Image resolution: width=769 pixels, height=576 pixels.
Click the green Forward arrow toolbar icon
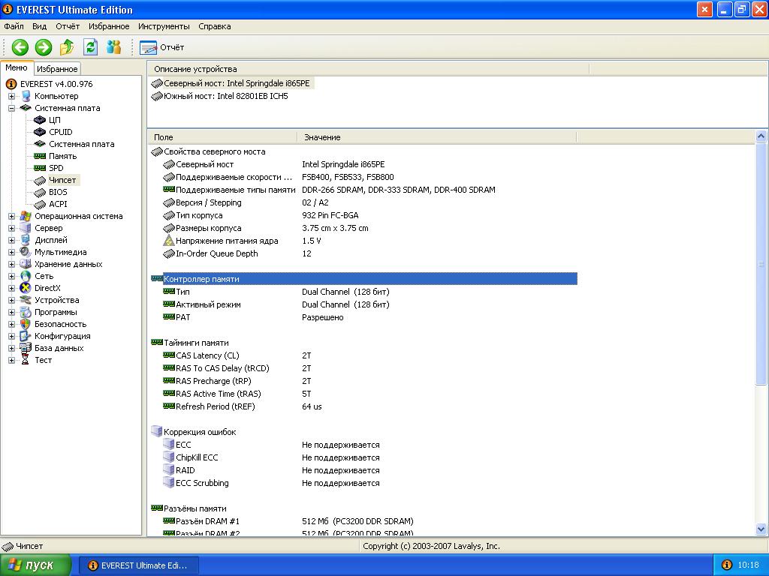44,47
